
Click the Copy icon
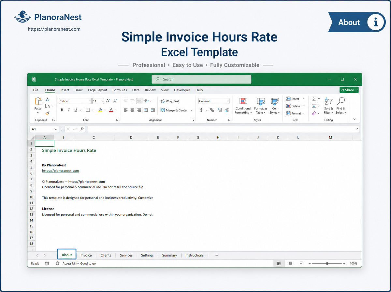click(x=47, y=106)
